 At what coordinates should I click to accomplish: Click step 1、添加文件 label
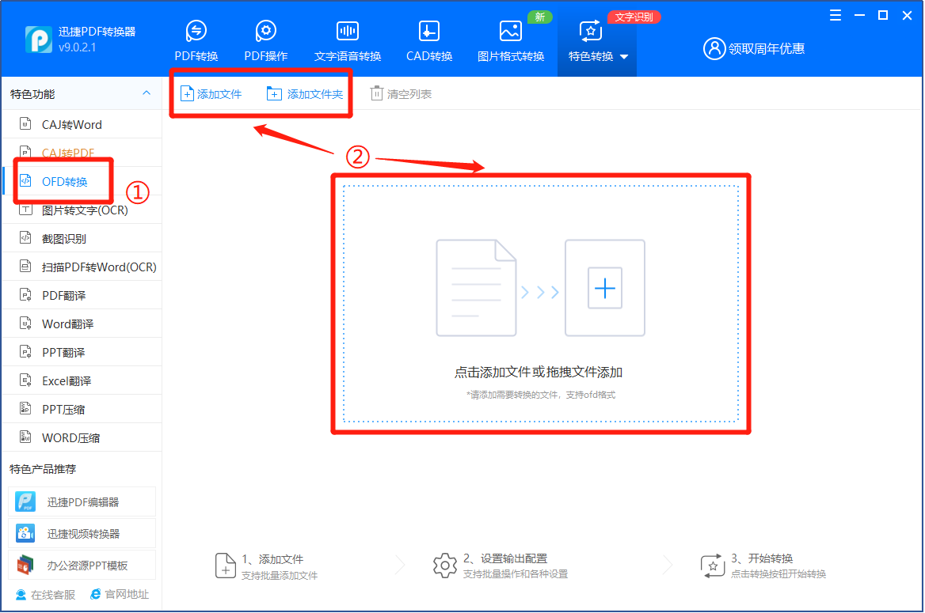[x=272, y=558]
